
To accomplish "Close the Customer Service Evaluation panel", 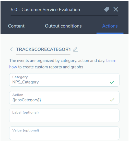I will (116, 9).
